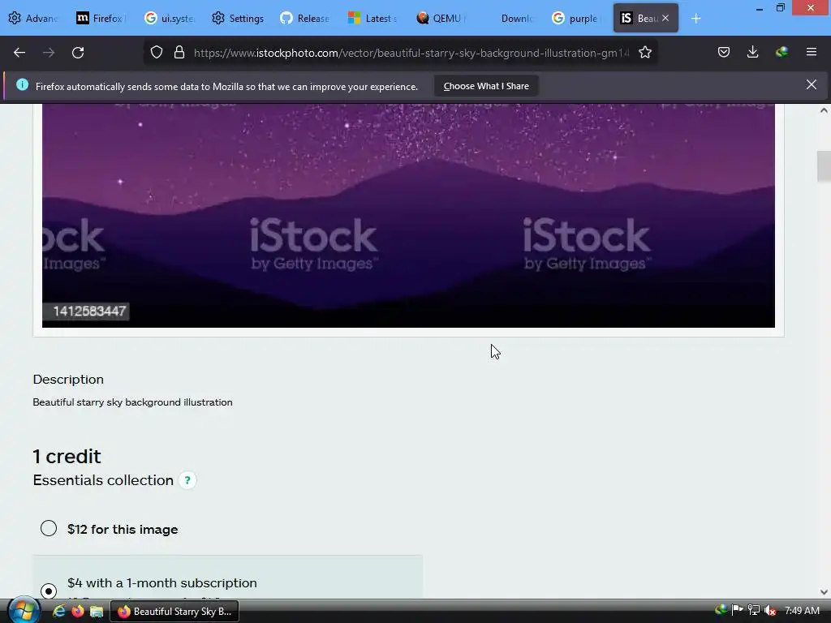The image size is (831, 623).
Task: Switch to the Firefox Mozilla tab
Action: pyautogui.click(x=101, y=19)
